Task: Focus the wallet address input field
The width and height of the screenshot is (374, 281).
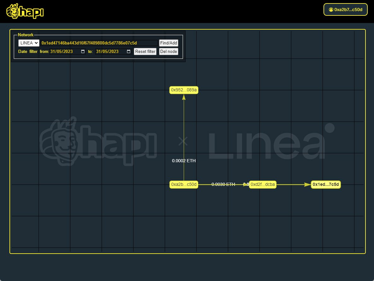Action: (99, 43)
